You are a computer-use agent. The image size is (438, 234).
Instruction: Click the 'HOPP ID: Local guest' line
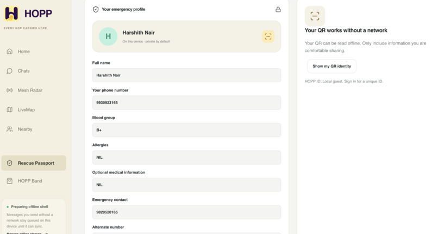(x=344, y=81)
